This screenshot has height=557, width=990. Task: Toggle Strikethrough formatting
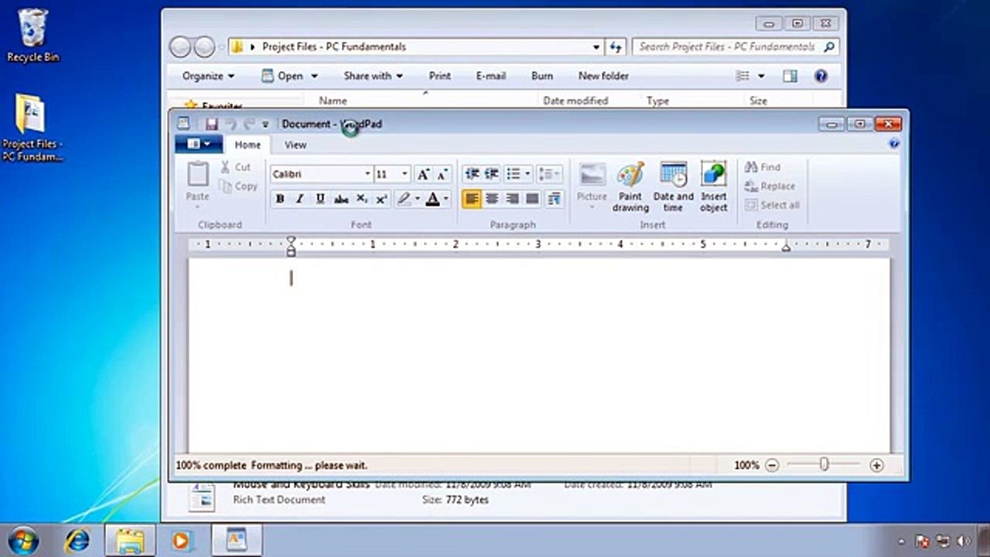click(x=341, y=199)
